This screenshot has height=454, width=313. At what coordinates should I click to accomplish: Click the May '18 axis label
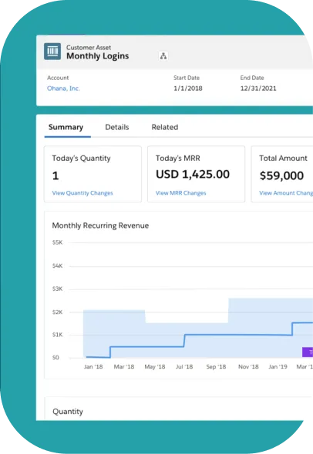click(155, 366)
